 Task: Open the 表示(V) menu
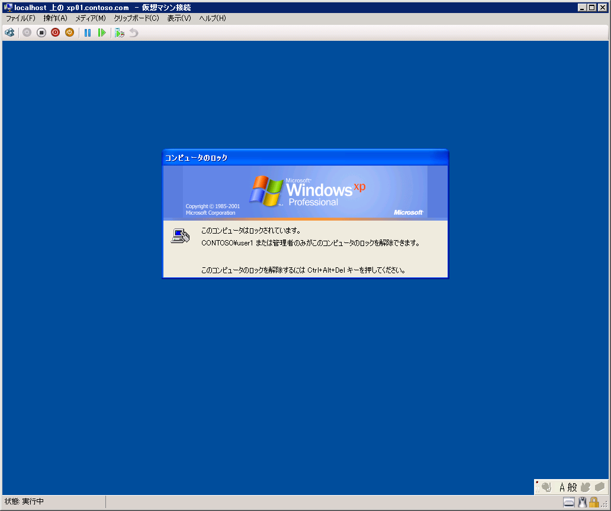pyautogui.click(x=179, y=18)
